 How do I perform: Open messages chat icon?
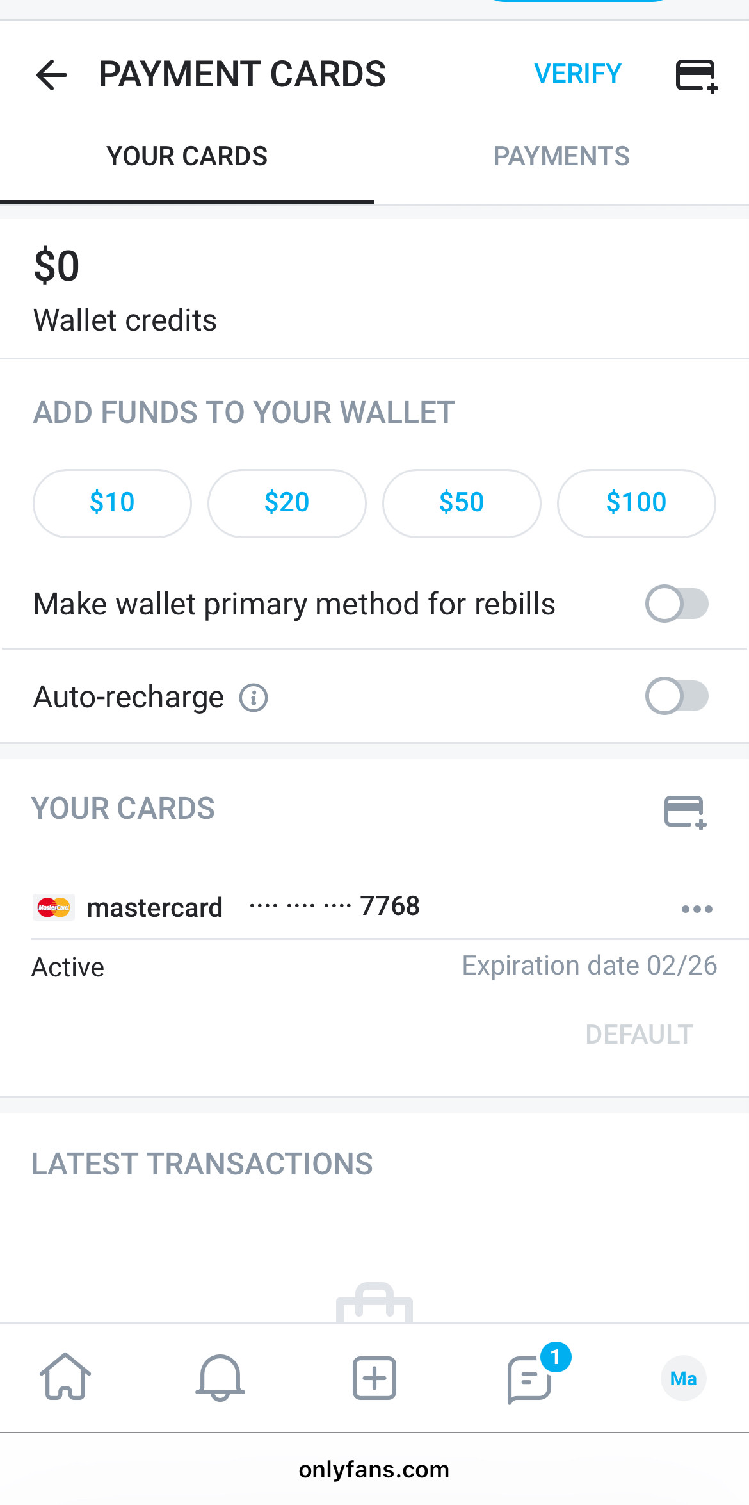click(530, 1379)
